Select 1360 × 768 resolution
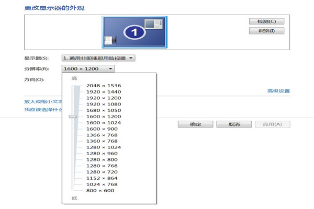 (102, 141)
